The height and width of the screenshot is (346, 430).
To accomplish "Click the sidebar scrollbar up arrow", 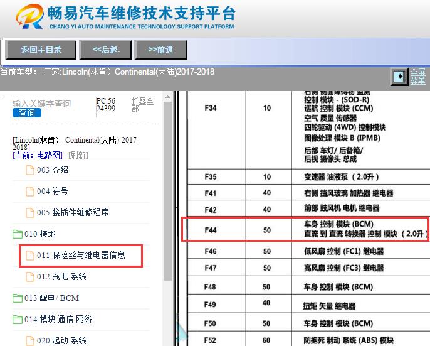I will [x=167, y=97].
